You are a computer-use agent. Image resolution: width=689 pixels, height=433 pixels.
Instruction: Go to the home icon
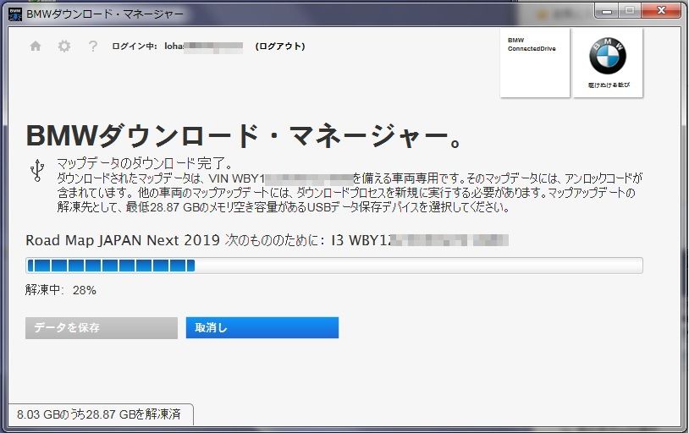pos(36,47)
